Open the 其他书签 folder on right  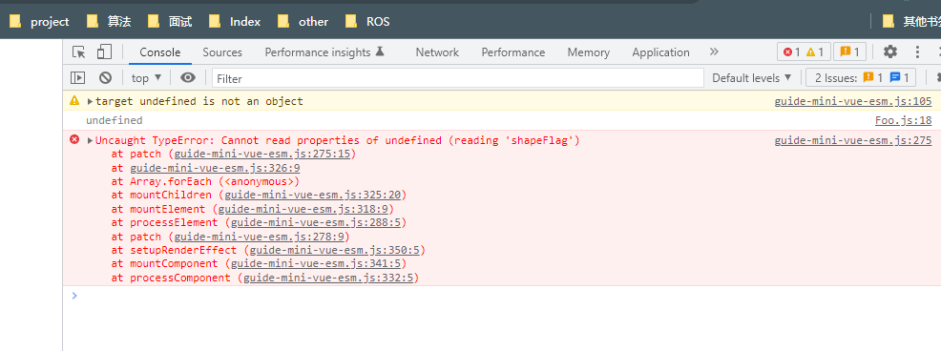(911, 22)
